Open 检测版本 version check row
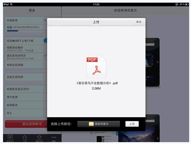This screenshot has height=144, width=191. tap(26, 105)
